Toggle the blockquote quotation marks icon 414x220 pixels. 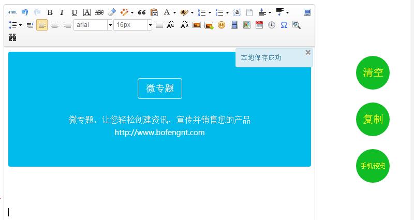142,12
